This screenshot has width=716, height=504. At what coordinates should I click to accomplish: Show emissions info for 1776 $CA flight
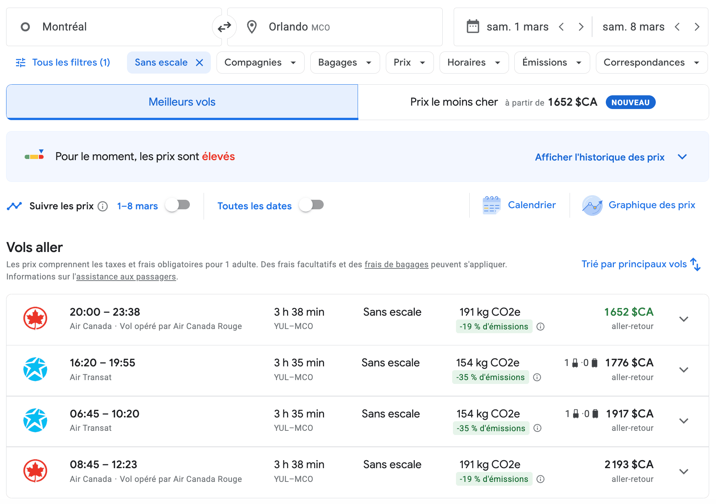click(537, 377)
